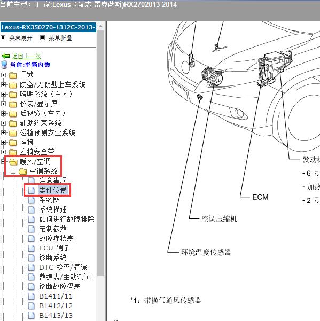Click the document icon for ECU 端子
The image size is (320, 321).
click(x=32, y=248)
